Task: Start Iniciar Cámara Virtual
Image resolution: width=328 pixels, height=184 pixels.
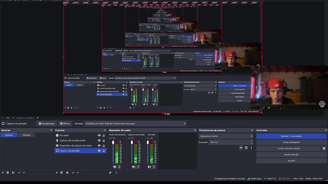Action: coord(288,148)
